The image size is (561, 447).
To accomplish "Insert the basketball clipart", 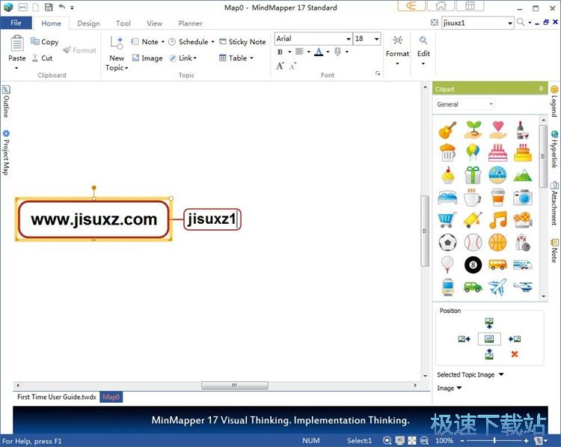I will [497, 243].
